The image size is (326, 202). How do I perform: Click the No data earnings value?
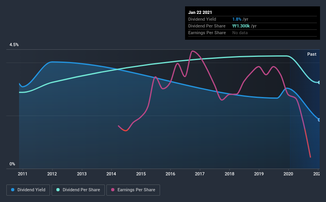pyautogui.click(x=240, y=33)
